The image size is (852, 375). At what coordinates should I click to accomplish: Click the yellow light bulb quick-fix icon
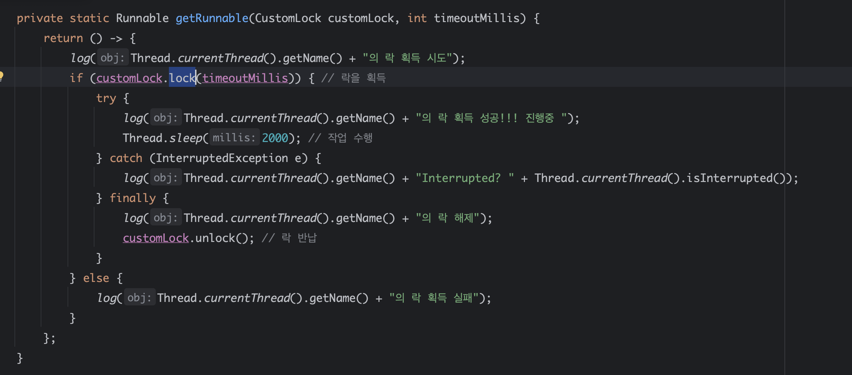click(1, 76)
